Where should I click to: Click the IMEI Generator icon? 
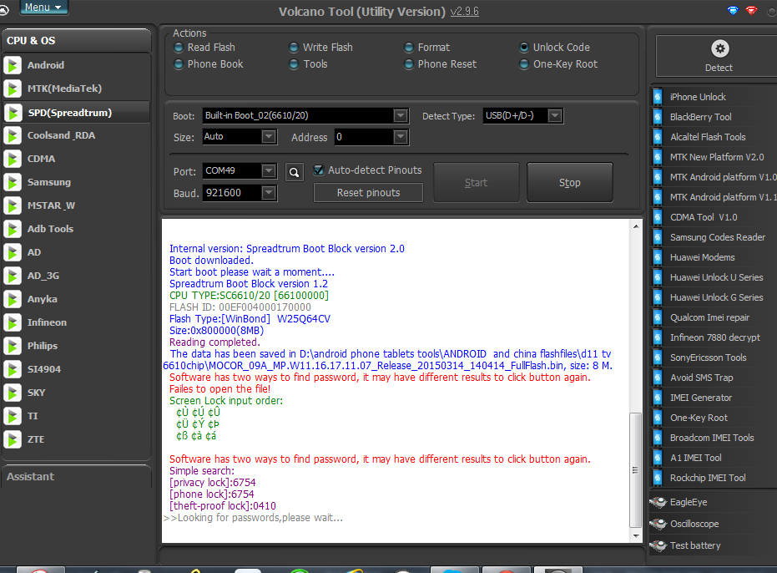[x=658, y=398]
